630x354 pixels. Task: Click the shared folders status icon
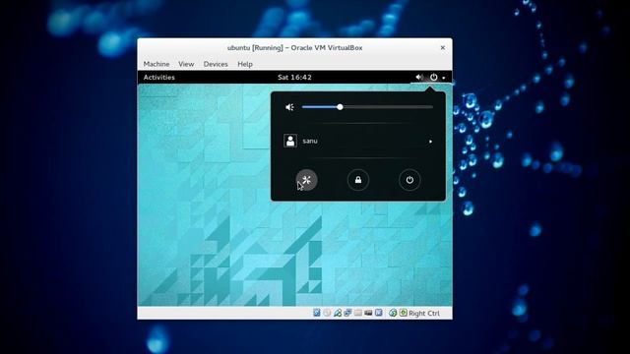click(358, 313)
